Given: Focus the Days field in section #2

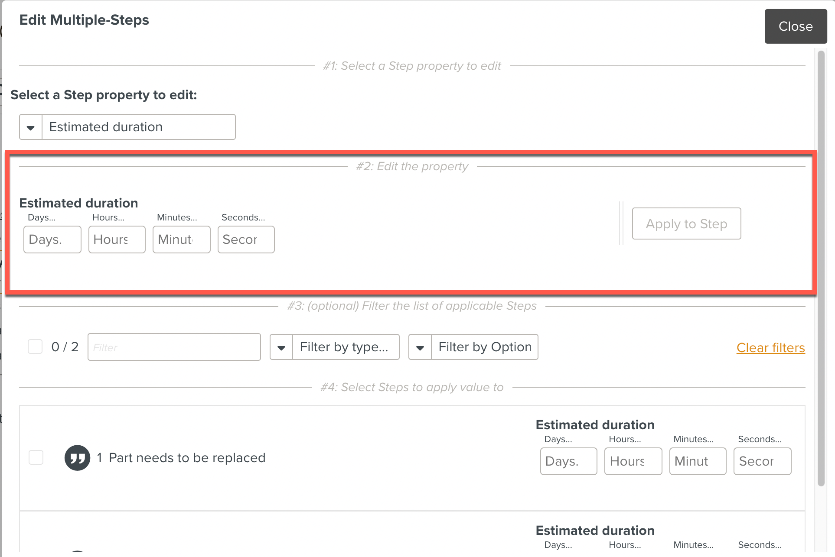Looking at the screenshot, I should tap(52, 240).
